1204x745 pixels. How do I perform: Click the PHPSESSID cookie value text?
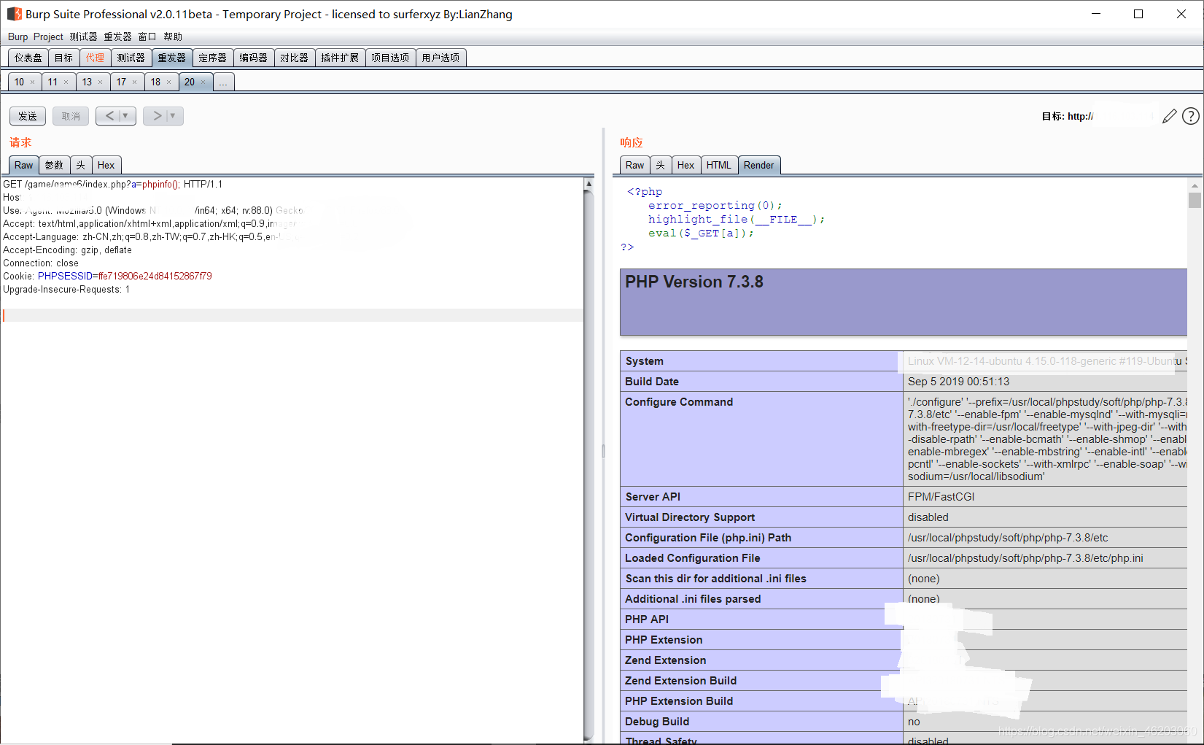click(x=155, y=276)
